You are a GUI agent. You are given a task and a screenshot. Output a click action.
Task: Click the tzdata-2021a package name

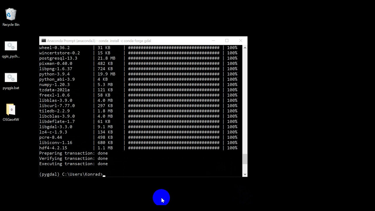(x=54, y=90)
